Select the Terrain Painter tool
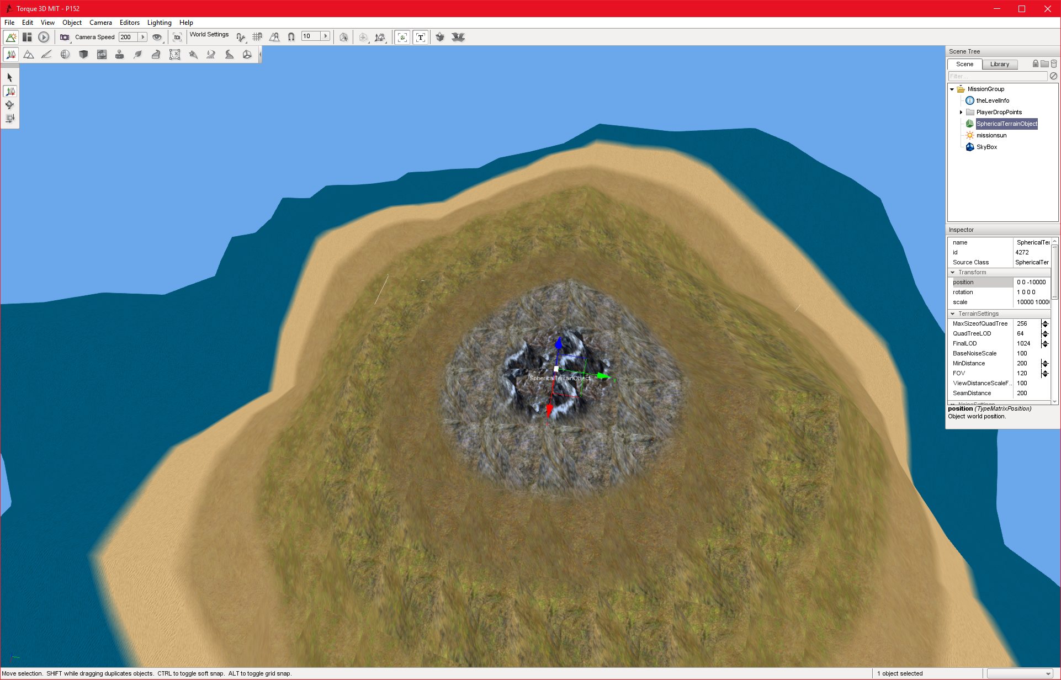The image size is (1061, 680). click(x=47, y=54)
